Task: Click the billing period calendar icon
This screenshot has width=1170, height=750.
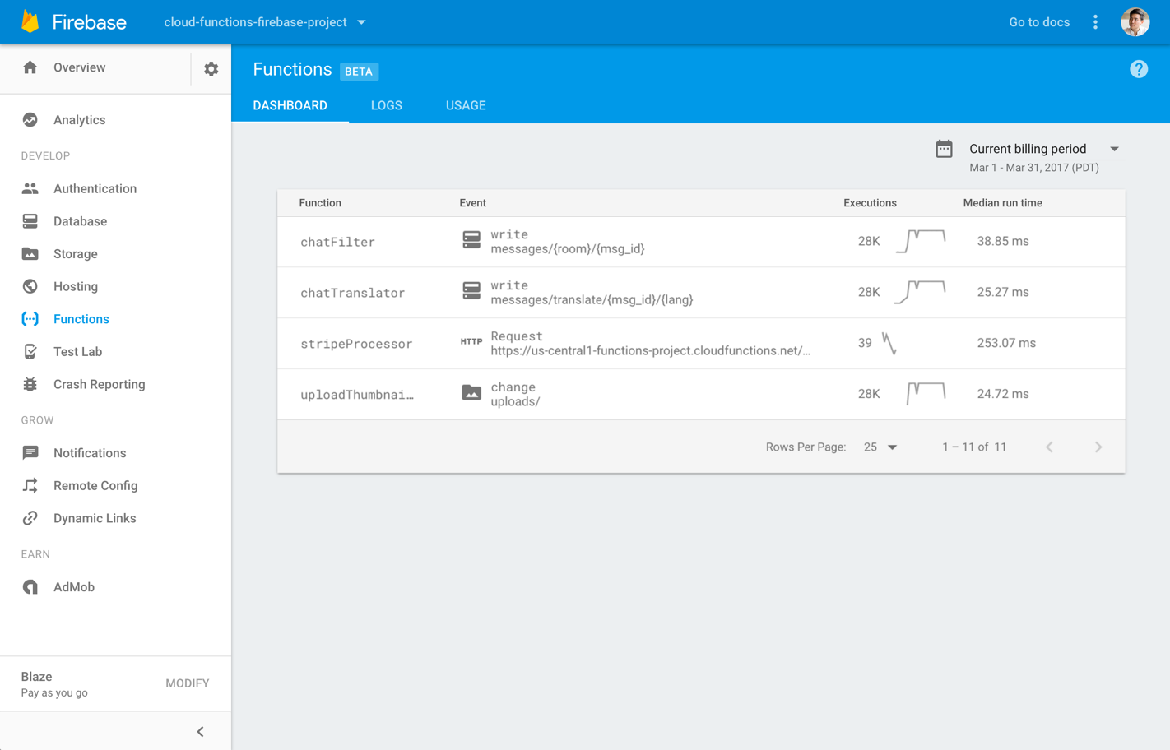Action: [945, 149]
